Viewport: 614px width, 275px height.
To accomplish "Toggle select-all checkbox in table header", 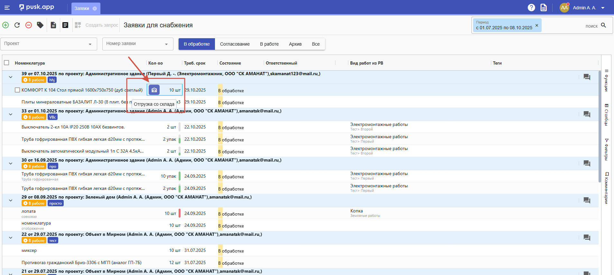I will 6,63.
